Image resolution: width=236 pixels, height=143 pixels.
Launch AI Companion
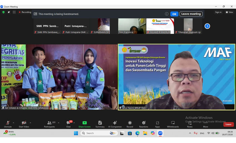(x=115, y=124)
